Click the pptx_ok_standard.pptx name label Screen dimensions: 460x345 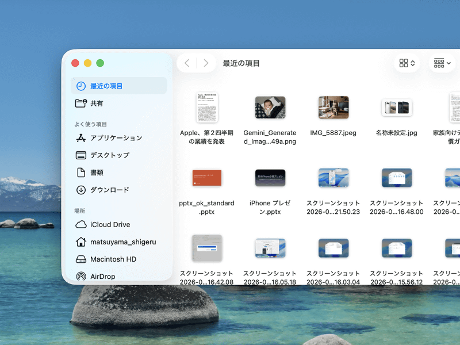coord(207,208)
